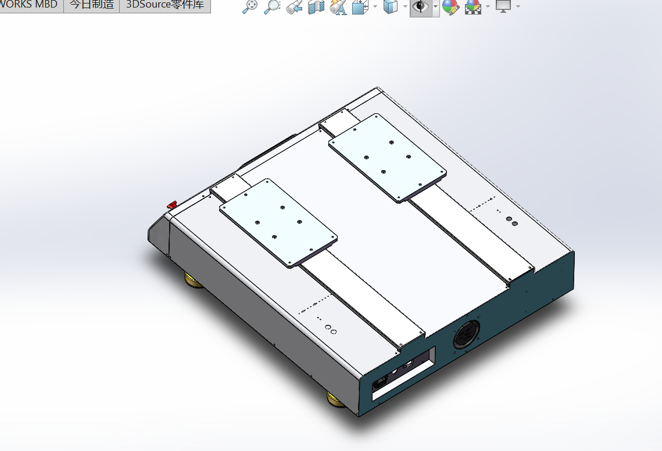Screen dimensions: 662x451
Task: Activate the Section View tool
Action: pos(316,7)
